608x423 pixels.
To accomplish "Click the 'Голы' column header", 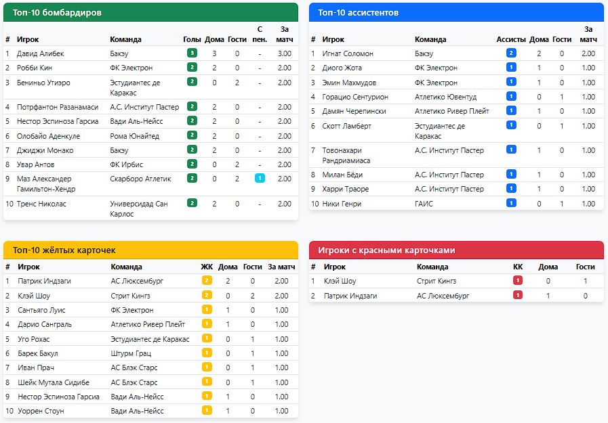I will [x=192, y=39].
